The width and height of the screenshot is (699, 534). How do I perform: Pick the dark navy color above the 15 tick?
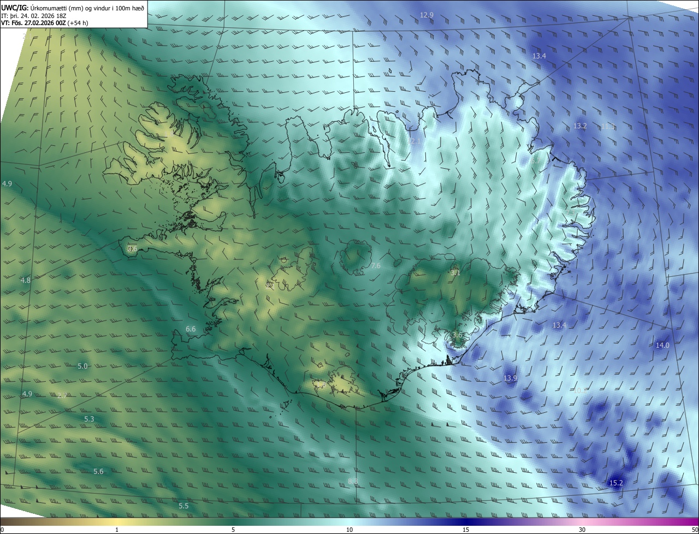pos(466,522)
